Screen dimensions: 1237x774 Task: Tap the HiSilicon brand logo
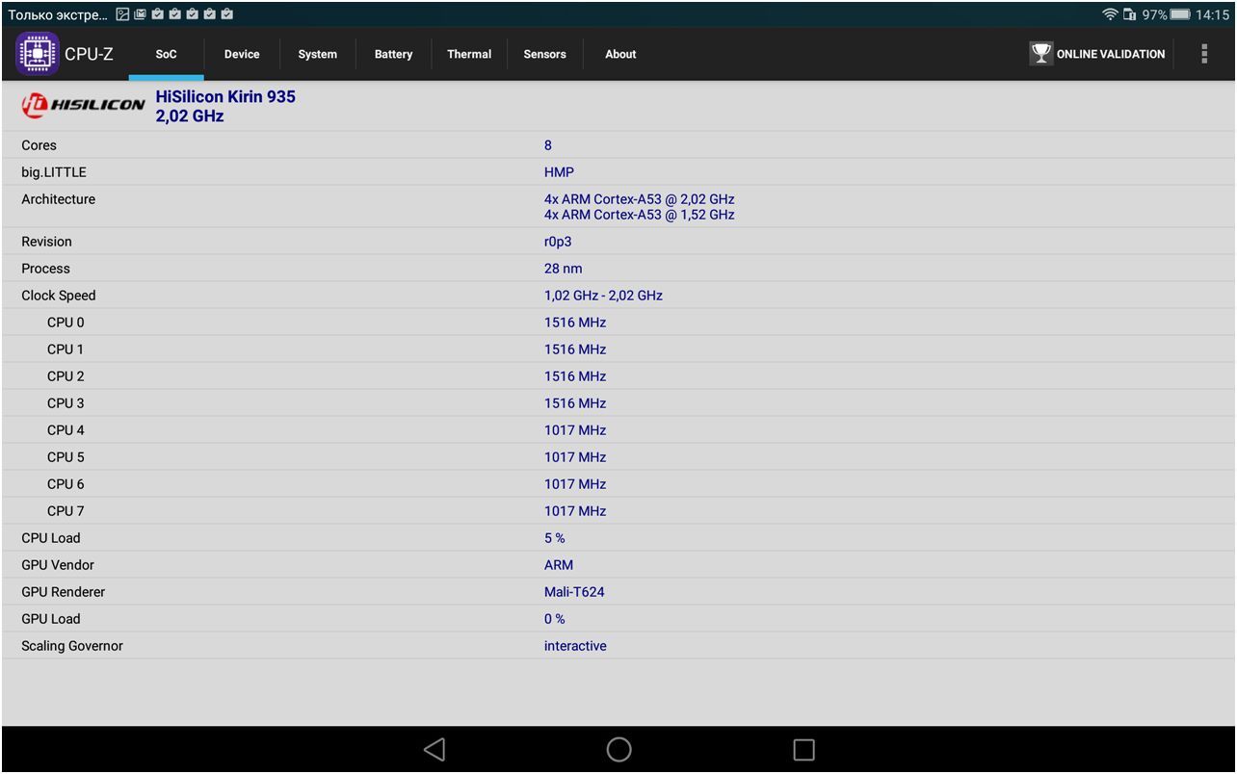(84, 106)
